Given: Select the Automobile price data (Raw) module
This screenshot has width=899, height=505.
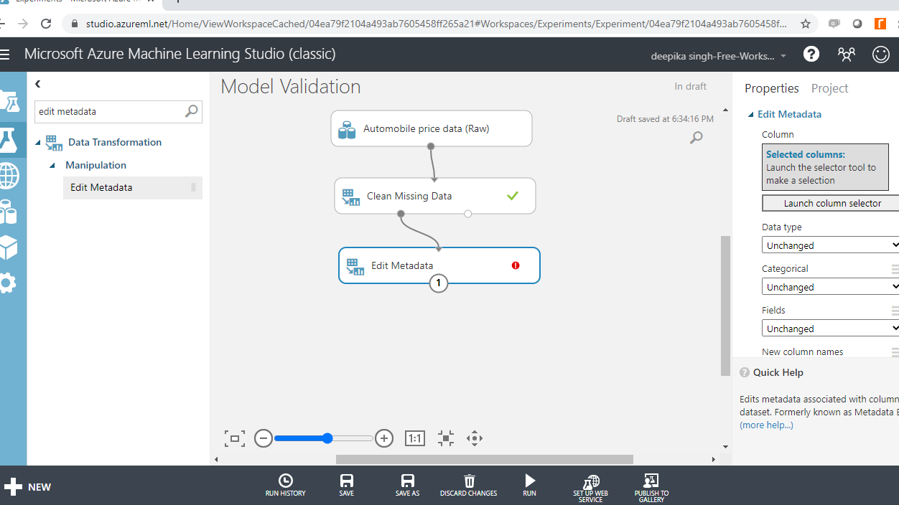Looking at the screenshot, I should pyautogui.click(x=432, y=128).
